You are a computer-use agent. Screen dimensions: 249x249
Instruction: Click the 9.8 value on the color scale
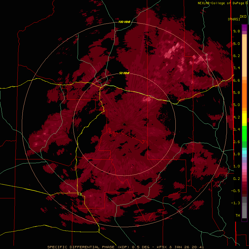pyautogui.click(x=237, y=31)
